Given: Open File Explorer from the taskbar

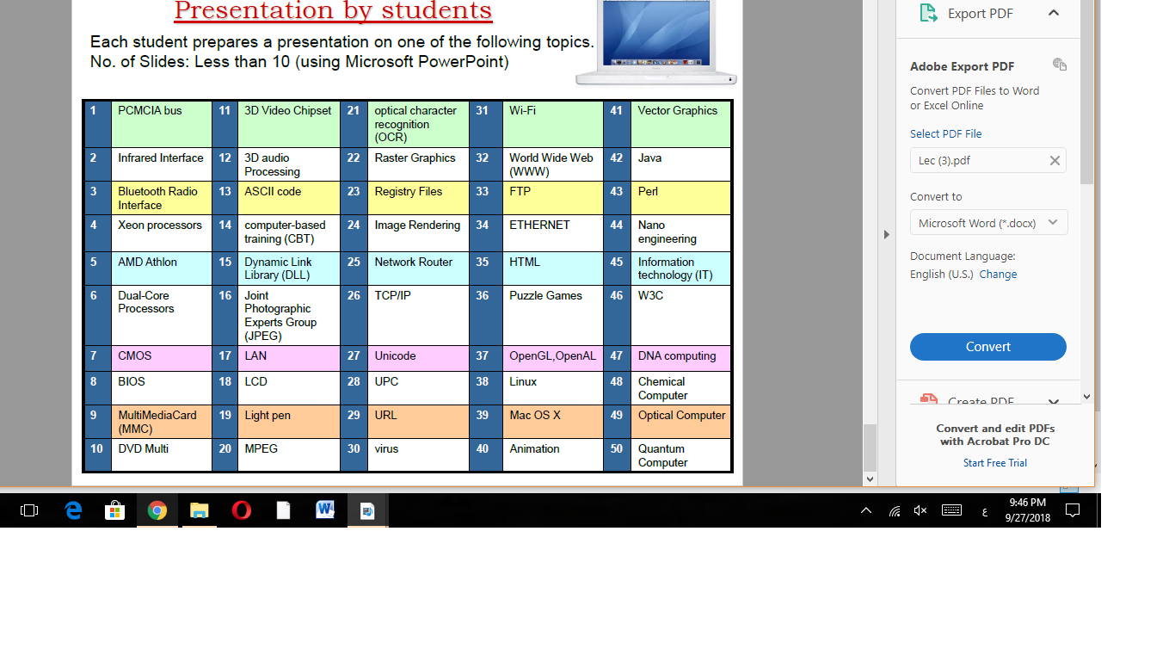Looking at the screenshot, I should (199, 510).
